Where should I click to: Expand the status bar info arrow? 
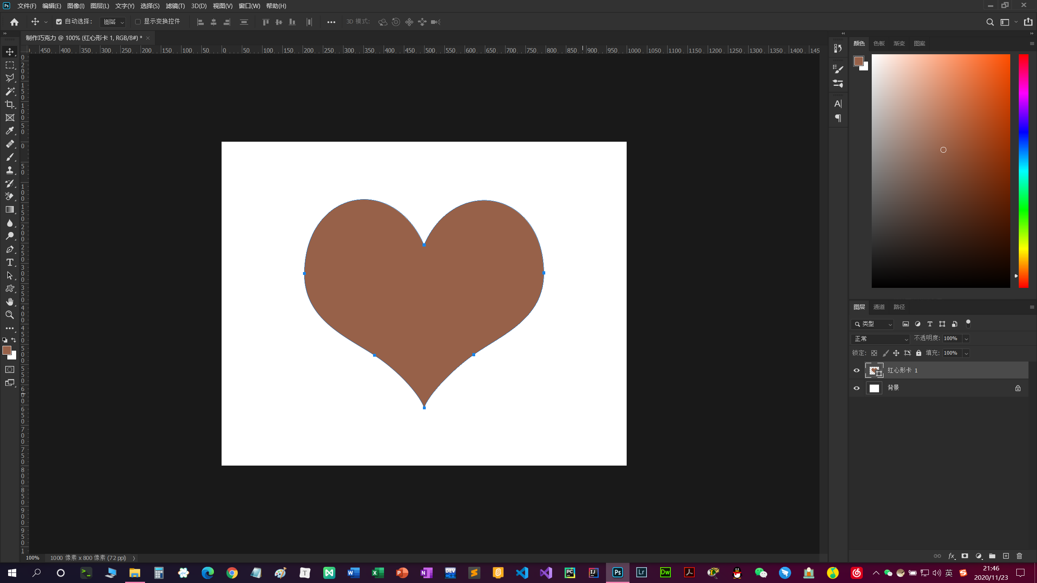click(x=134, y=558)
